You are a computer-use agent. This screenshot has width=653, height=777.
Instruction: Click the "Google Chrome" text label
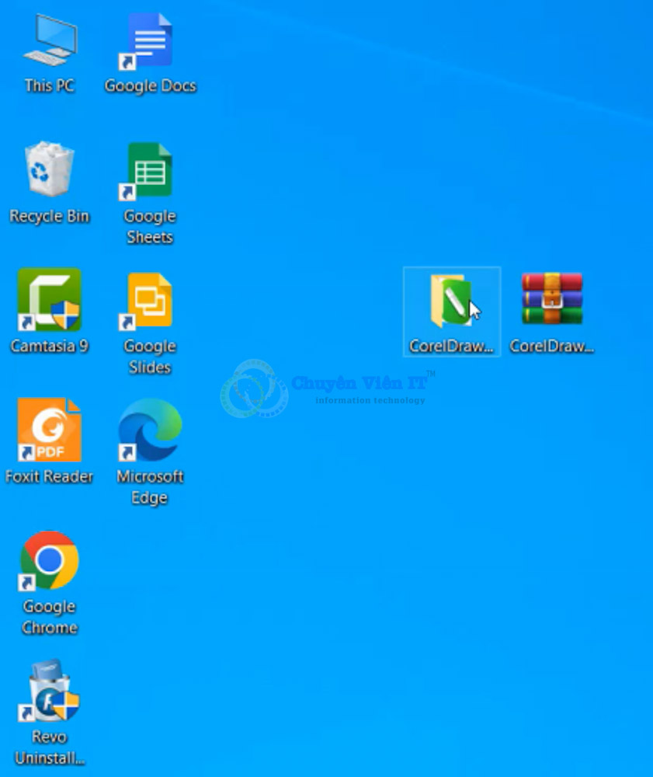coord(50,617)
